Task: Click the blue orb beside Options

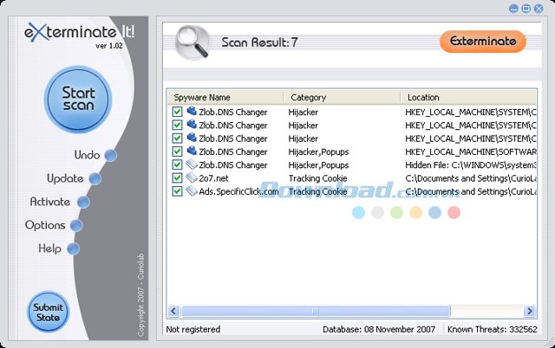Action: click(76, 226)
